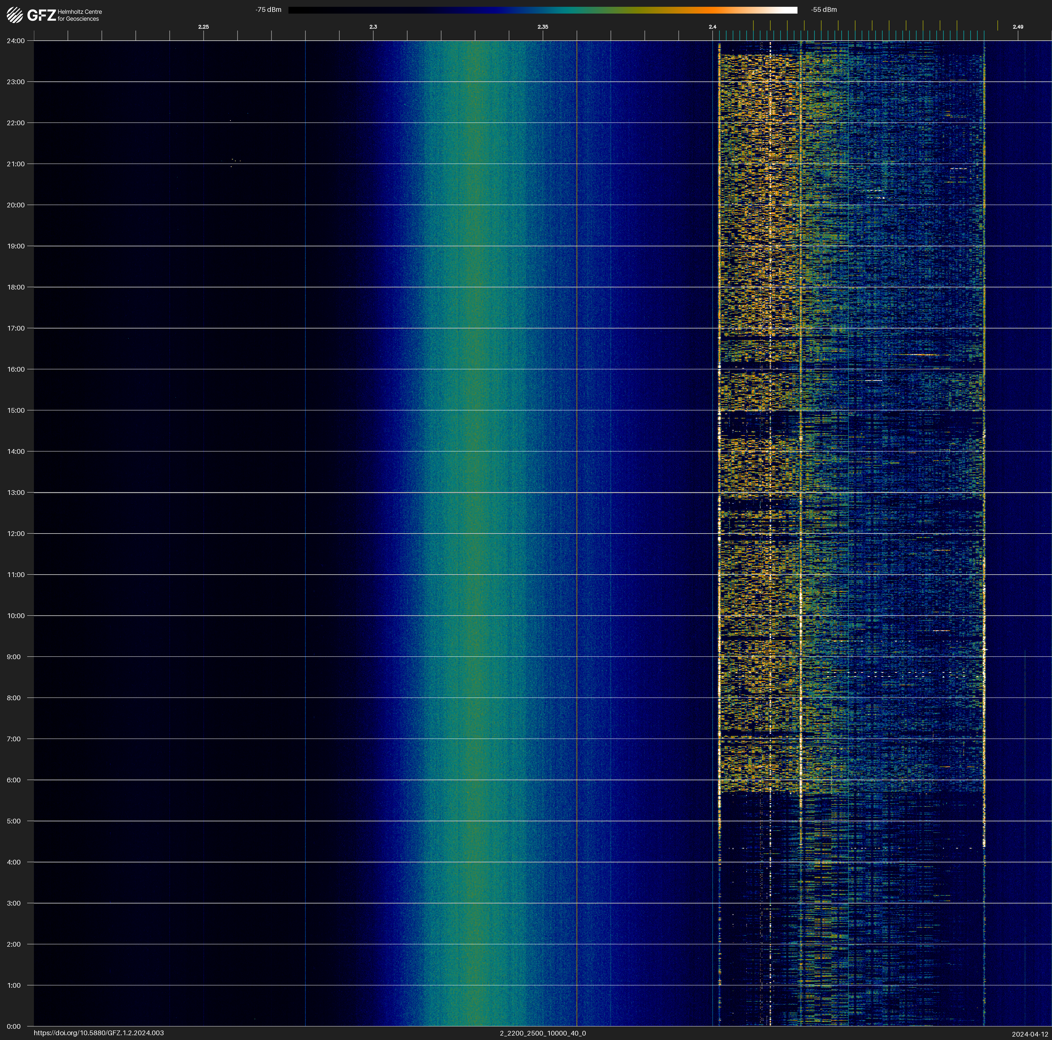Click the 21:00 time axis label
The image size is (1052, 1040).
point(15,164)
